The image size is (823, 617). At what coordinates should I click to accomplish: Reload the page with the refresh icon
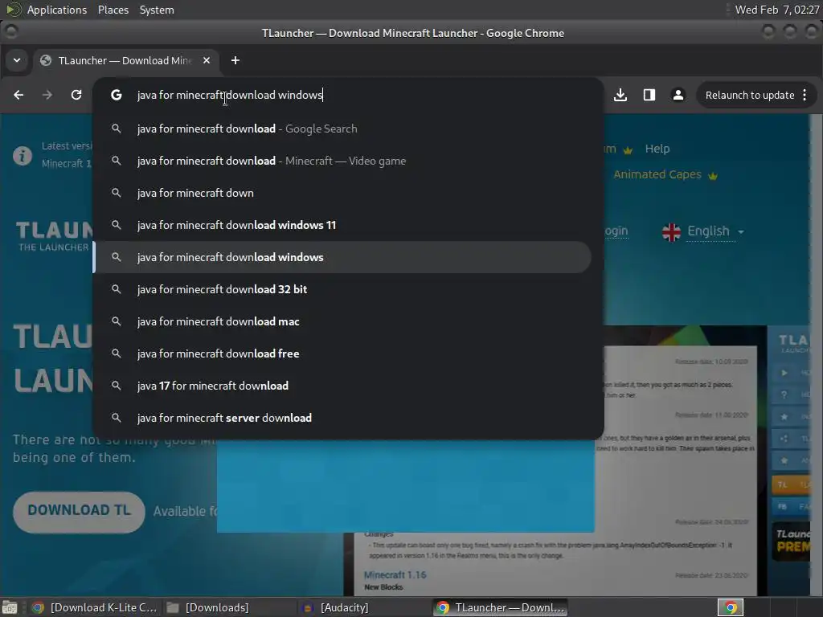[76, 95]
